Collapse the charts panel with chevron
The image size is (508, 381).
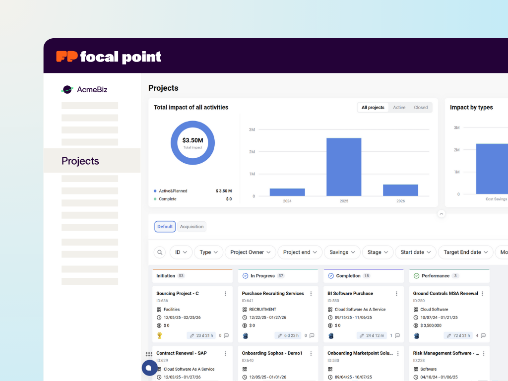(442, 214)
